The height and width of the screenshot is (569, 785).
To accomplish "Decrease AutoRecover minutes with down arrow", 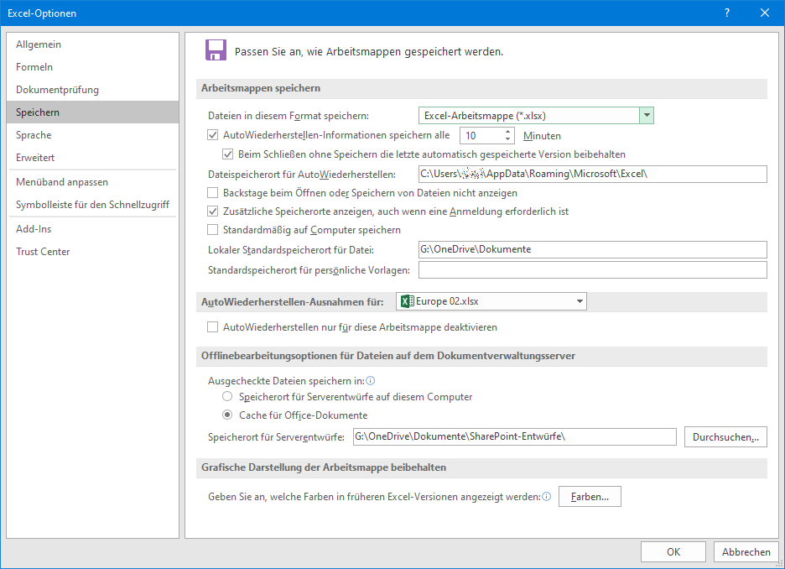I will (507, 139).
